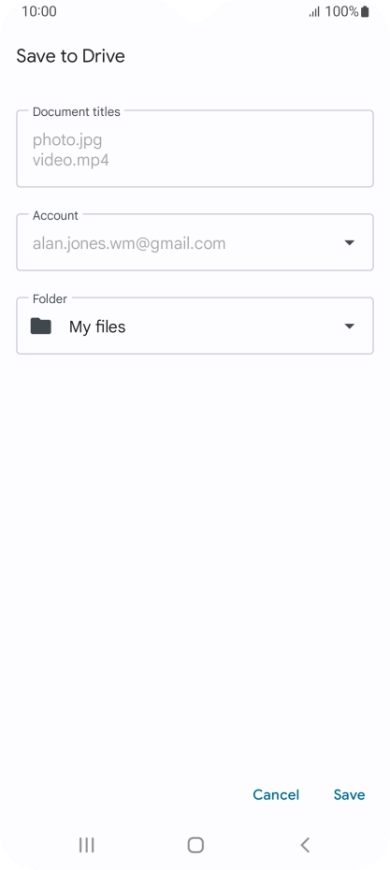Viewport: 390px width, 870px height.
Task: Tap the signal strength icon
Action: point(314,11)
